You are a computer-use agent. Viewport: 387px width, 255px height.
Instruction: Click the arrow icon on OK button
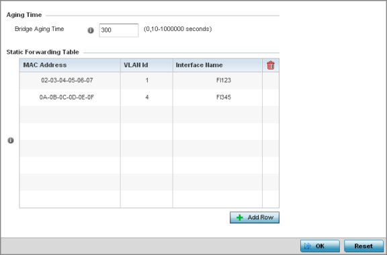click(x=308, y=246)
